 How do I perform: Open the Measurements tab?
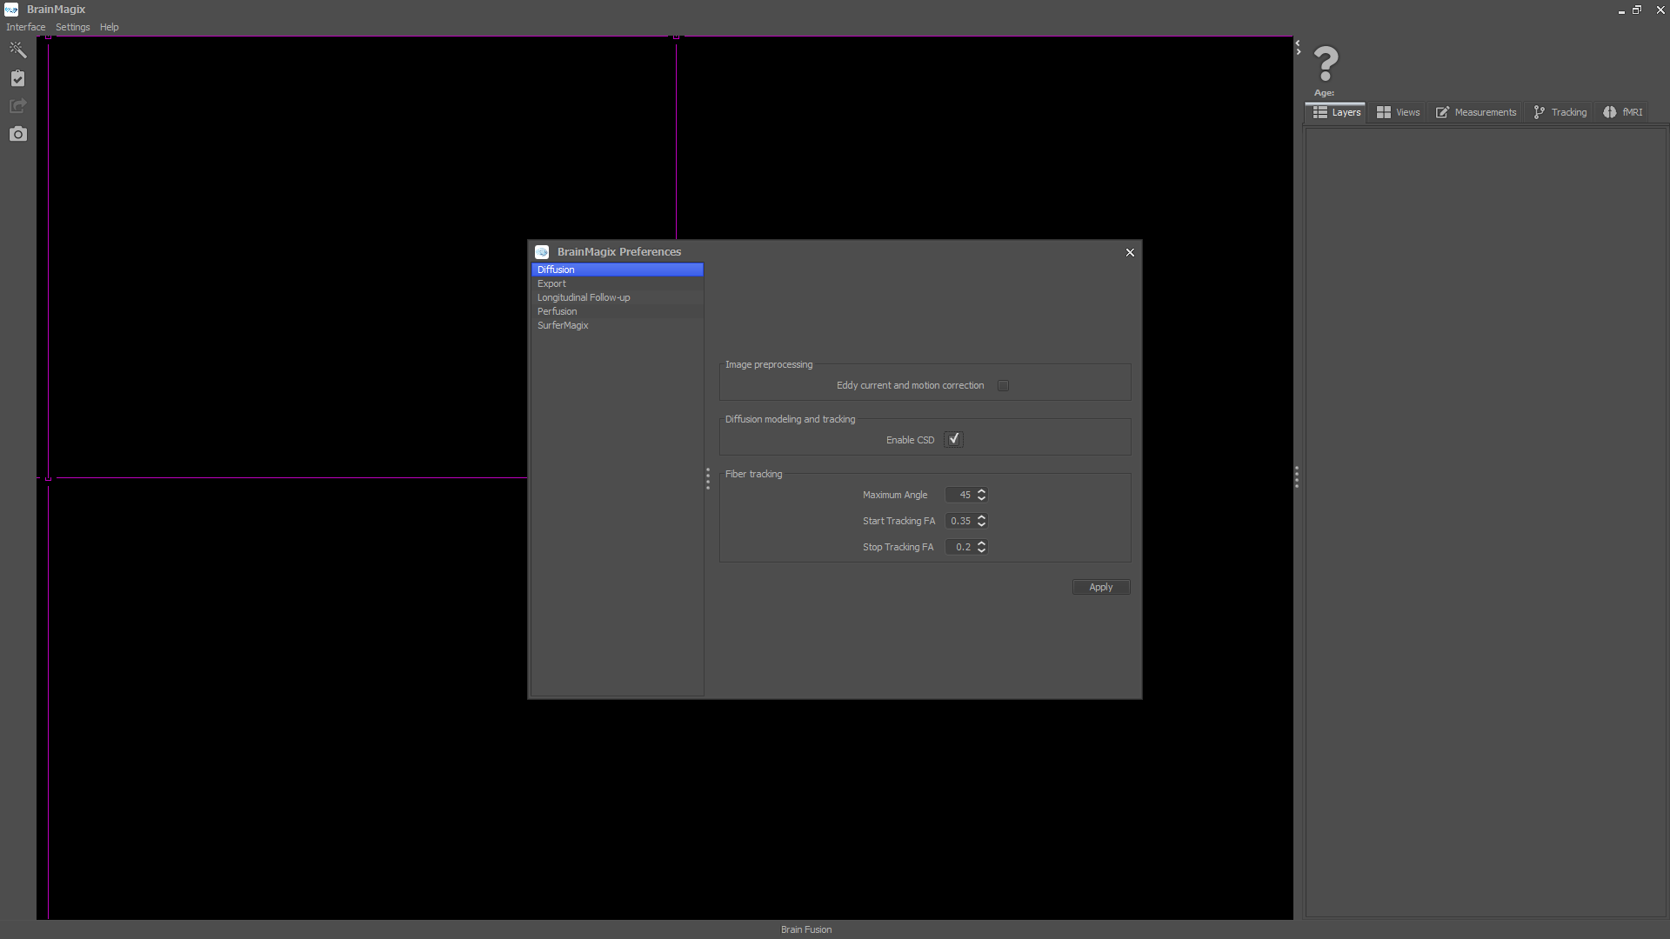(1476, 112)
